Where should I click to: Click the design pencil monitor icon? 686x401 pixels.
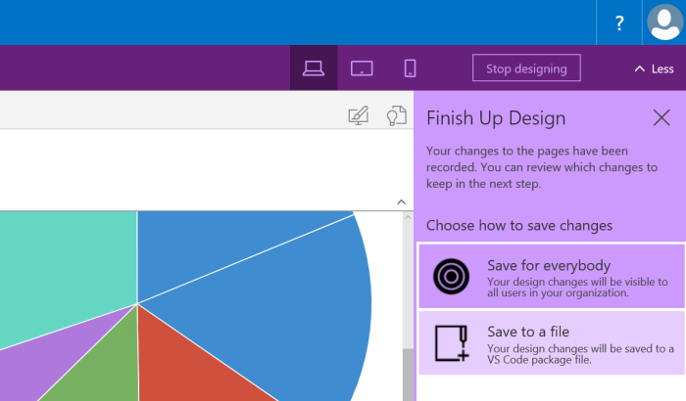tap(359, 115)
